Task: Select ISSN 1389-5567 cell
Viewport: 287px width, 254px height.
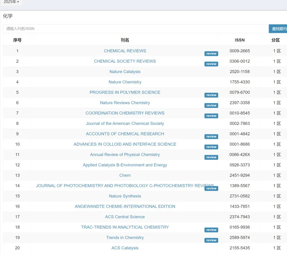Action: 240,186
